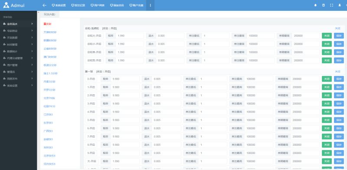Edit 200000 period max field in 0-开启 row
Screen dimensions: 347x170
305,79
